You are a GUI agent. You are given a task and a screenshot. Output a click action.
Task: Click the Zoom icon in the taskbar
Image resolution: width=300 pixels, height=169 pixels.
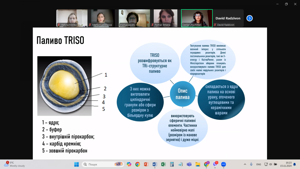223,164
